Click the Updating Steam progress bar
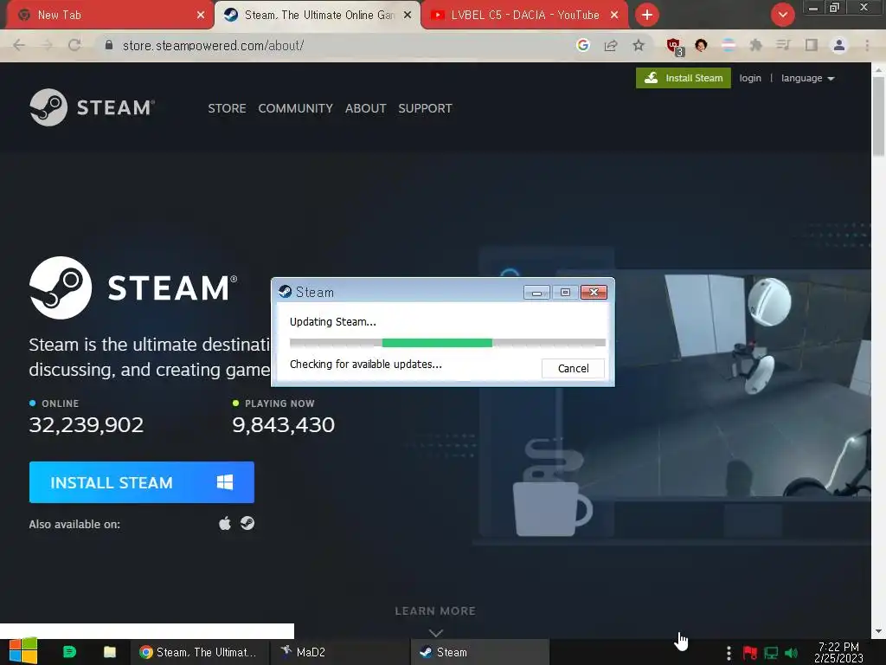The height and width of the screenshot is (665, 886). [447, 343]
